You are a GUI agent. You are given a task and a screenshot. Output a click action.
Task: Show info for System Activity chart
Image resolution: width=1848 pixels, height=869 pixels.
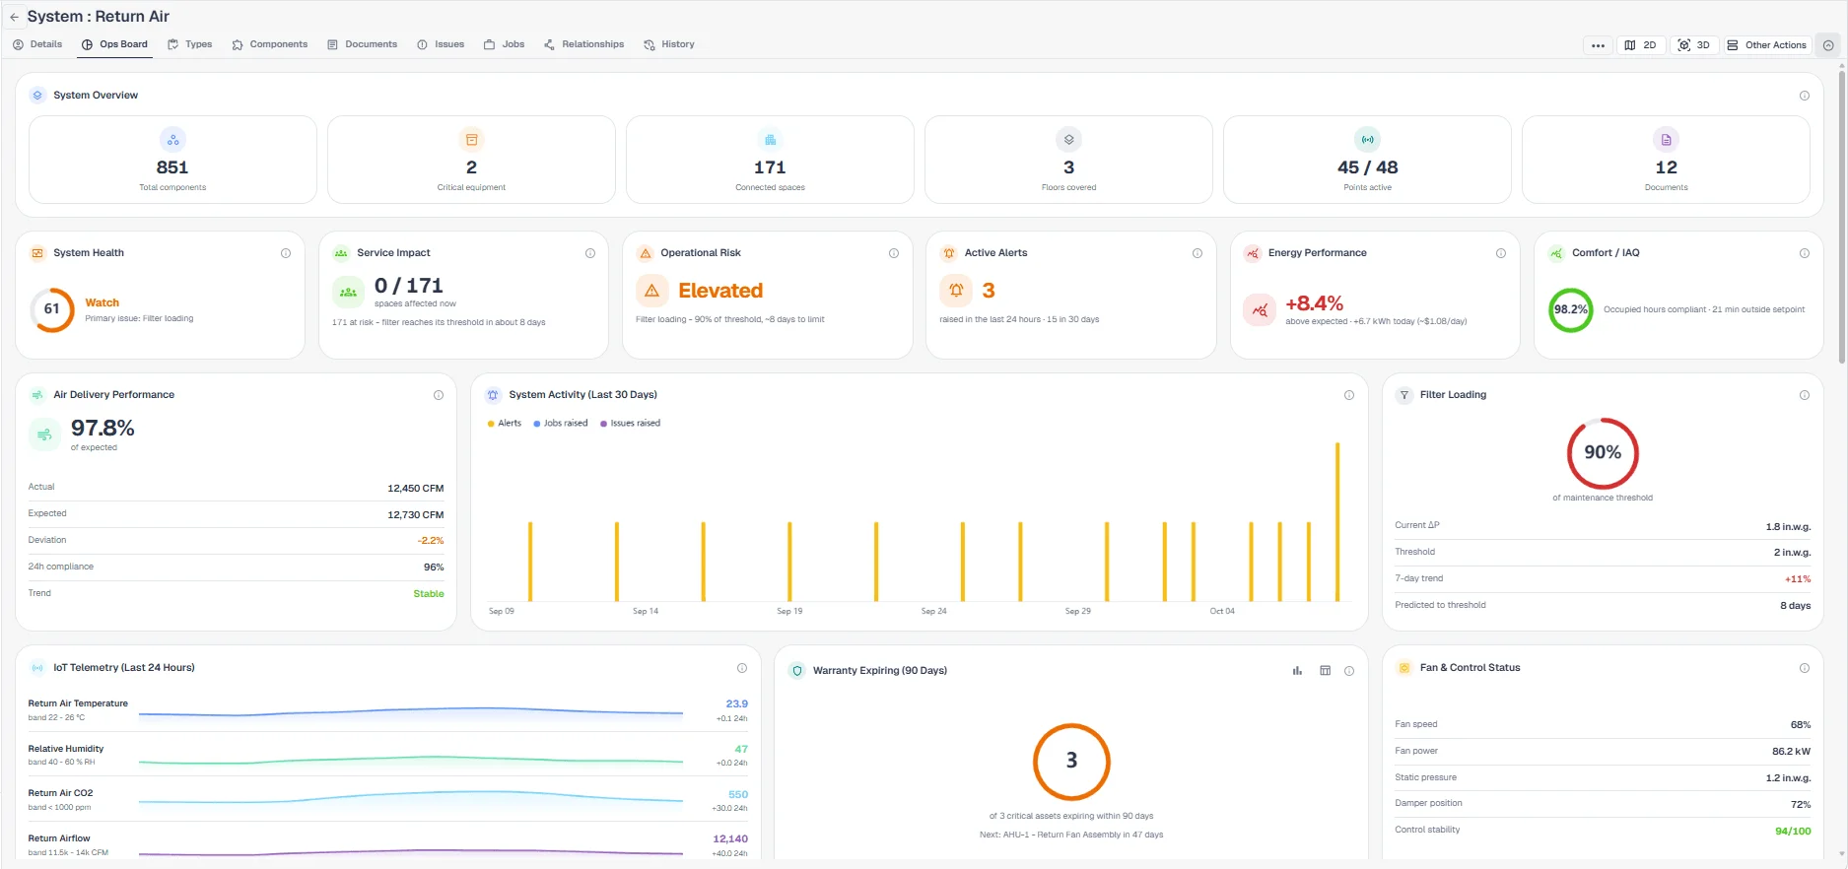click(1349, 395)
